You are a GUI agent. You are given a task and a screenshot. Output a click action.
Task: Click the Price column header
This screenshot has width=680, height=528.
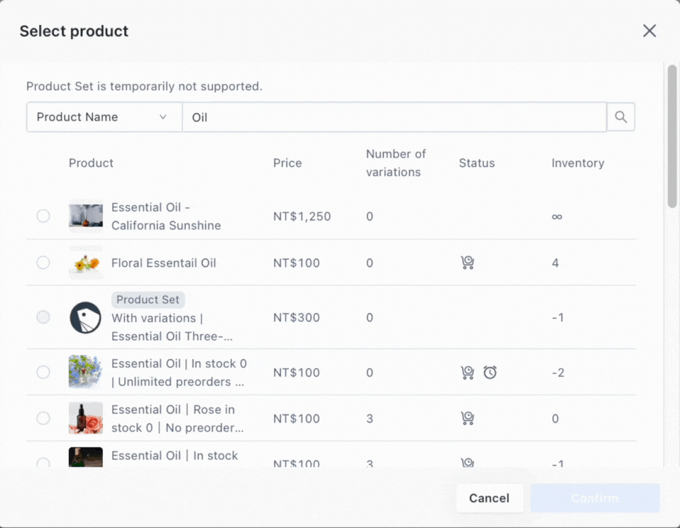pos(287,163)
